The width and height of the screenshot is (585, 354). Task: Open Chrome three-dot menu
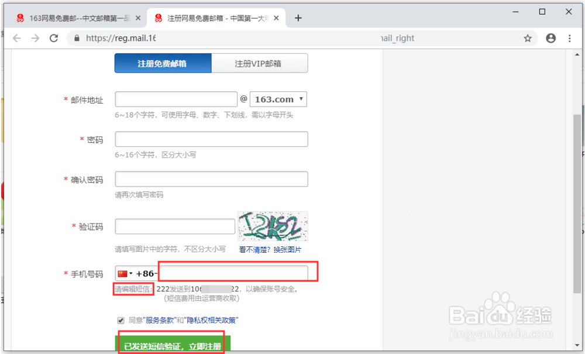[569, 38]
